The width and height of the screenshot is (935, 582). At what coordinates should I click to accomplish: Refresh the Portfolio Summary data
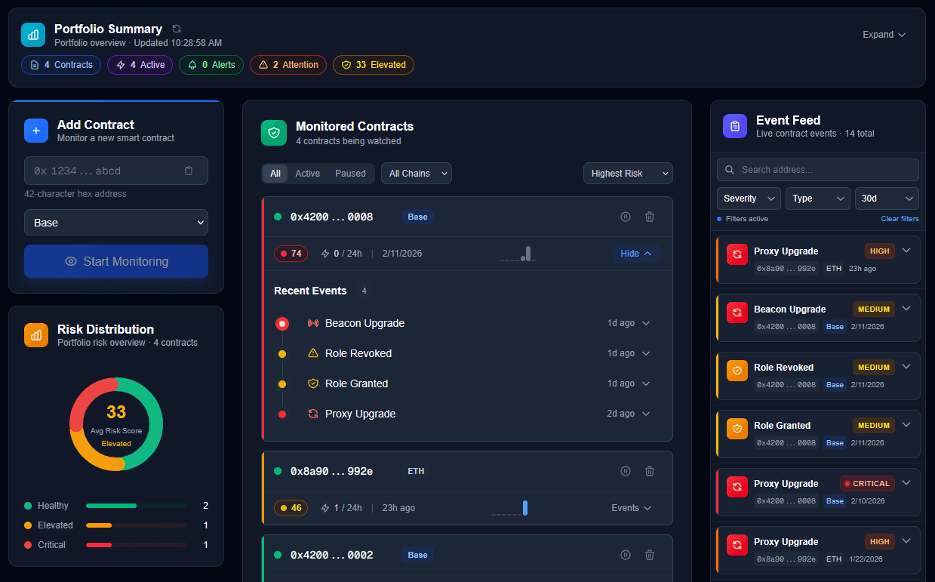[175, 29]
